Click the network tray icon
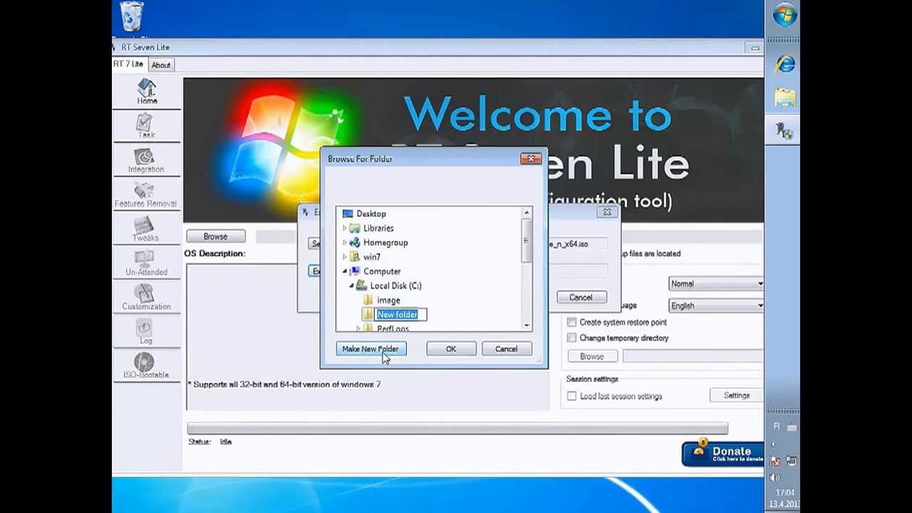The image size is (912, 513). [792, 461]
